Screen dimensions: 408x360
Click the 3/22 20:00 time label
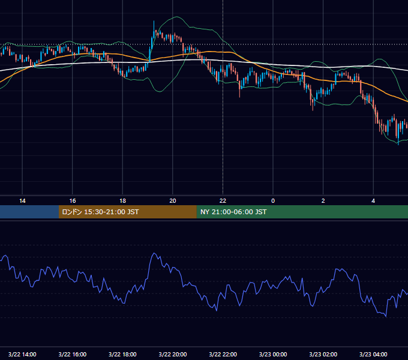coord(173,354)
